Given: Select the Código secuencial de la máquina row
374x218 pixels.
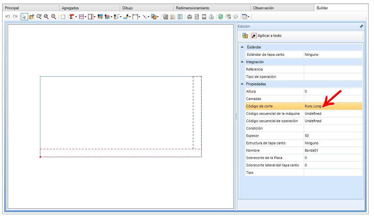Looking at the screenshot, I should [x=304, y=113].
